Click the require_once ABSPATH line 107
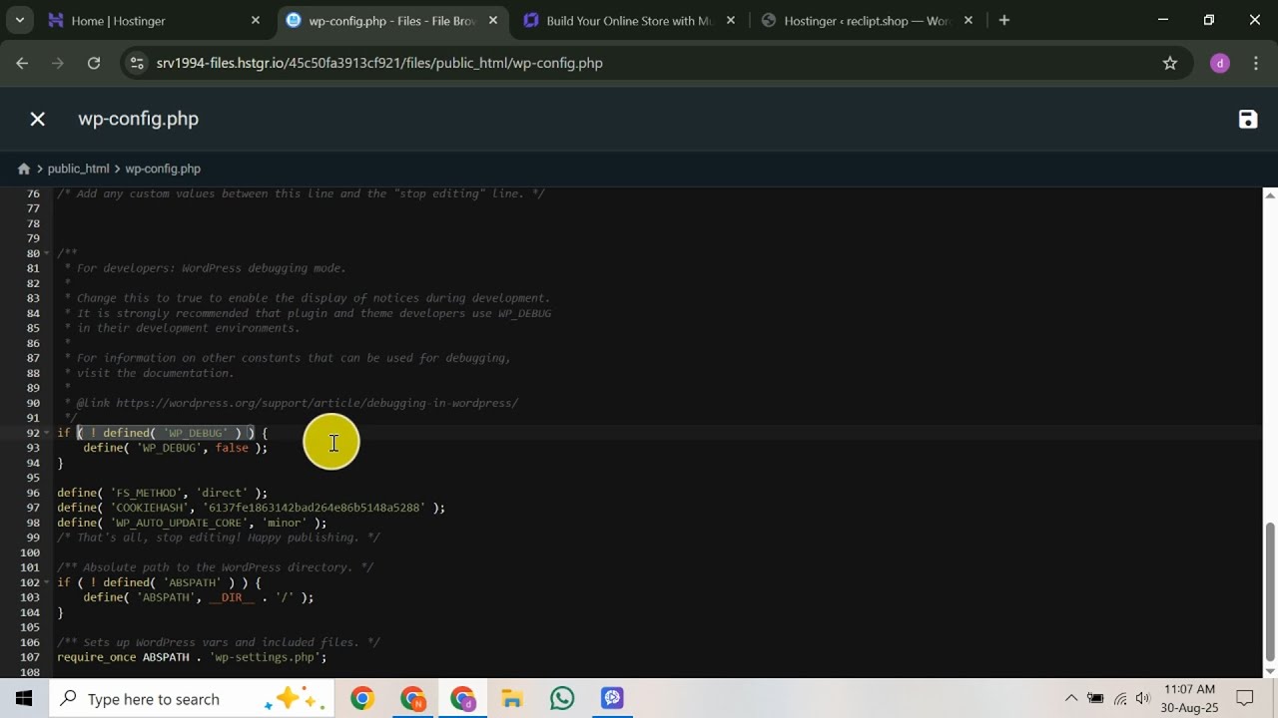 tap(192, 657)
